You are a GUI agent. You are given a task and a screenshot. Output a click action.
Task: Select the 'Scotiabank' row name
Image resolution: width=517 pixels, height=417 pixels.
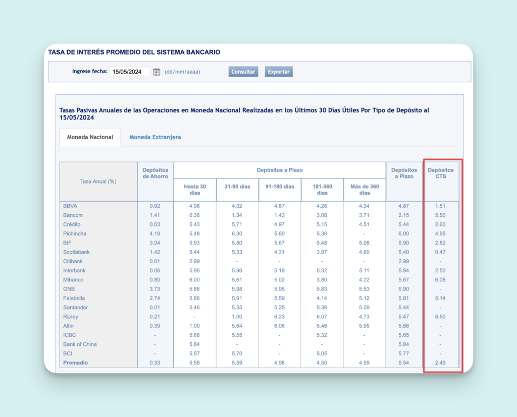click(77, 252)
